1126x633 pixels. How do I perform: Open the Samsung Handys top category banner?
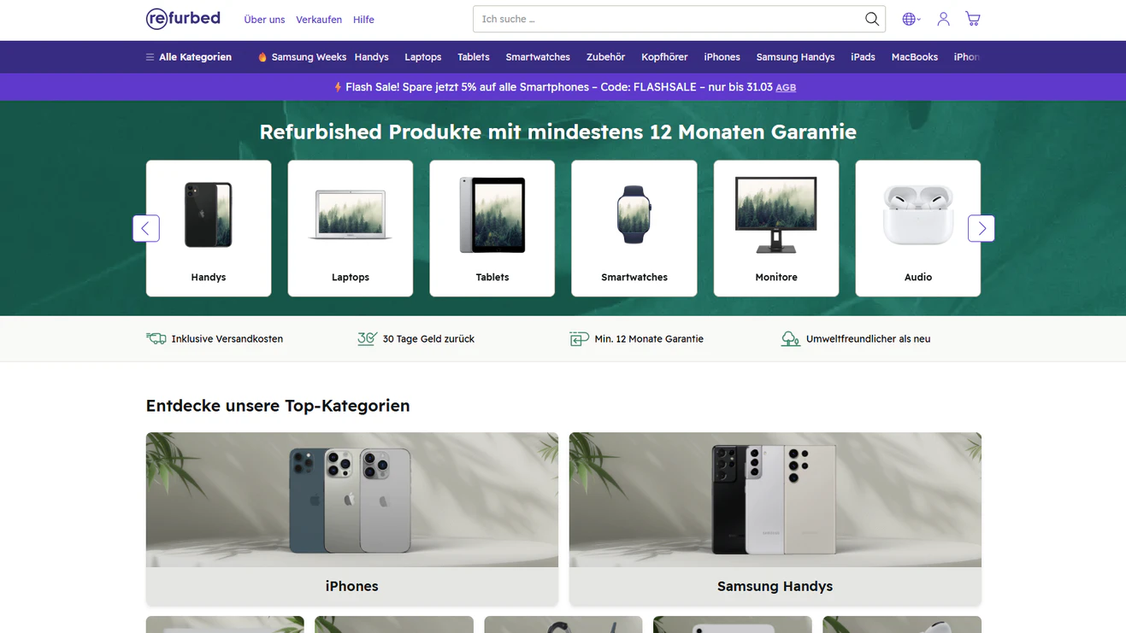[x=775, y=518]
